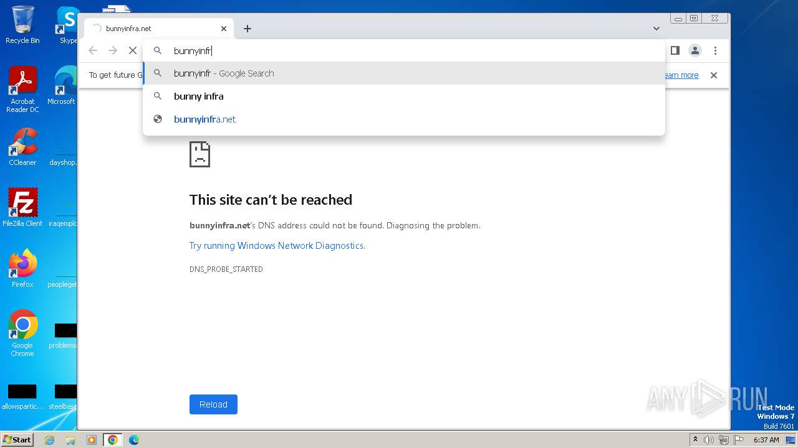Open Chrome three-dot customize menu
798x448 pixels.
tap(715, 50)
